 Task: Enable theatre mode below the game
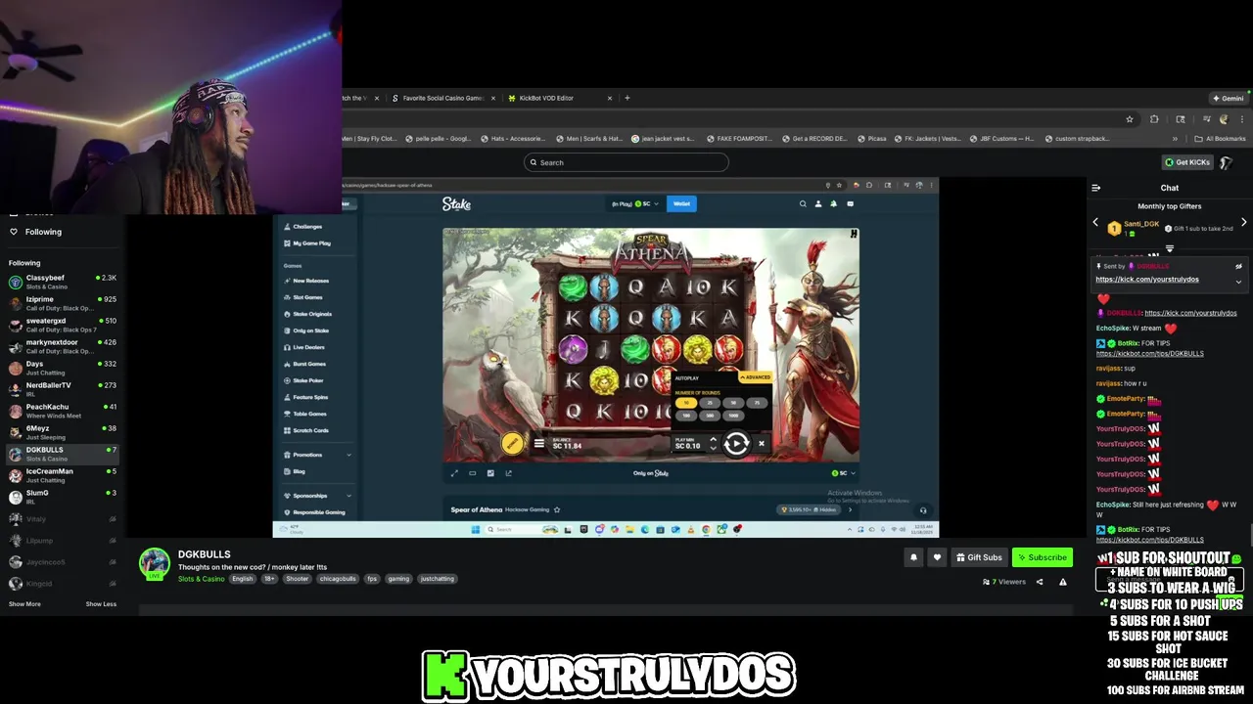tap(472, 473)
